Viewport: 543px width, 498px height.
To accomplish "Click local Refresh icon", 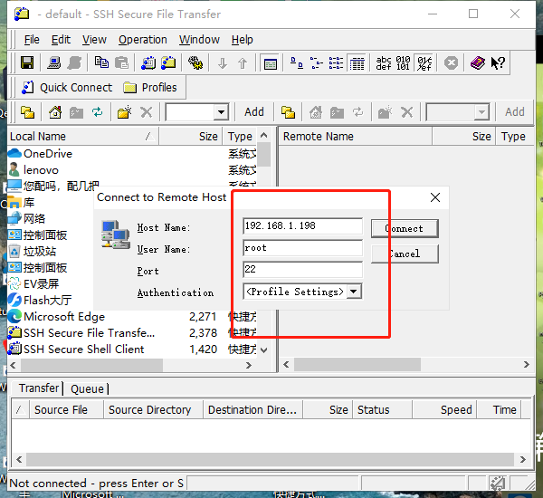I will point(98,112).
